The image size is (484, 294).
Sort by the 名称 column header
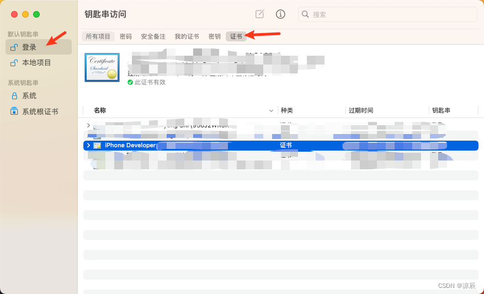click(100, 110)
